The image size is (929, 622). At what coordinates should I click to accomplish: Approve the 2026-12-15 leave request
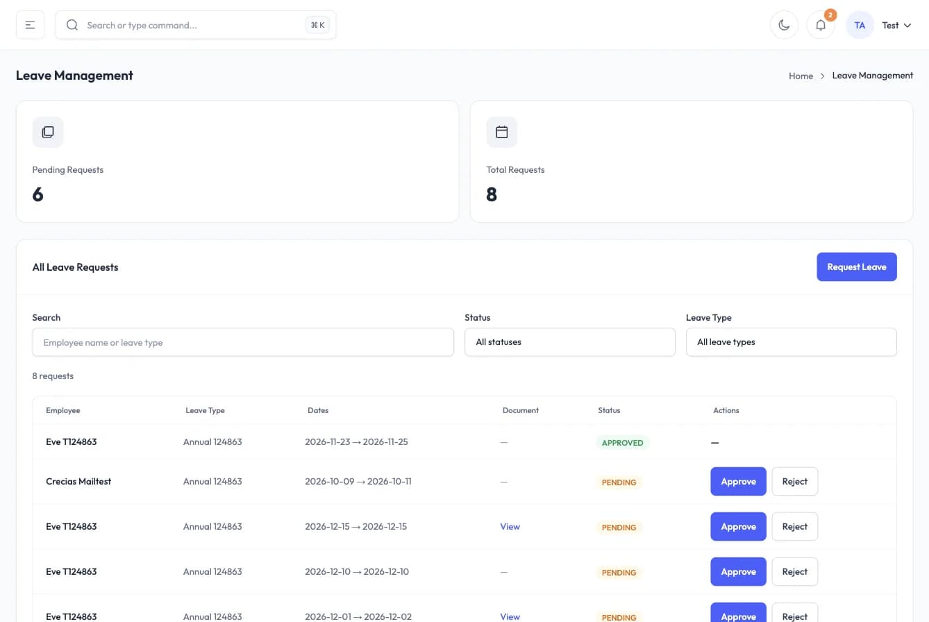pyautogui.click(x=738, y=526)
